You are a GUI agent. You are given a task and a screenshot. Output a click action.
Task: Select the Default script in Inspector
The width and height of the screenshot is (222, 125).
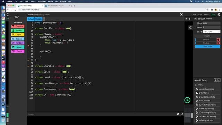(x=206, y=40)
